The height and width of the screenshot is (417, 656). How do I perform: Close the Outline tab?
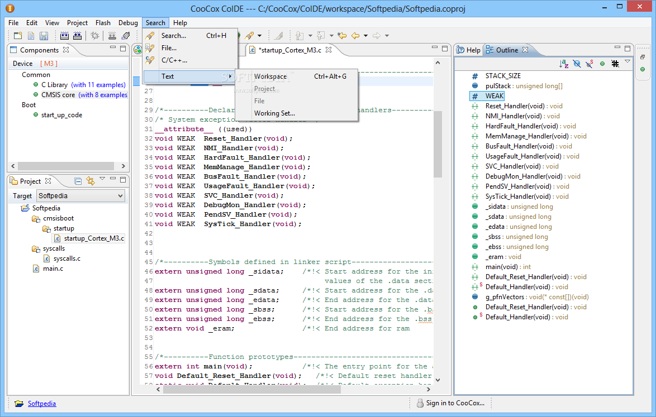click(x=525, y=50)
